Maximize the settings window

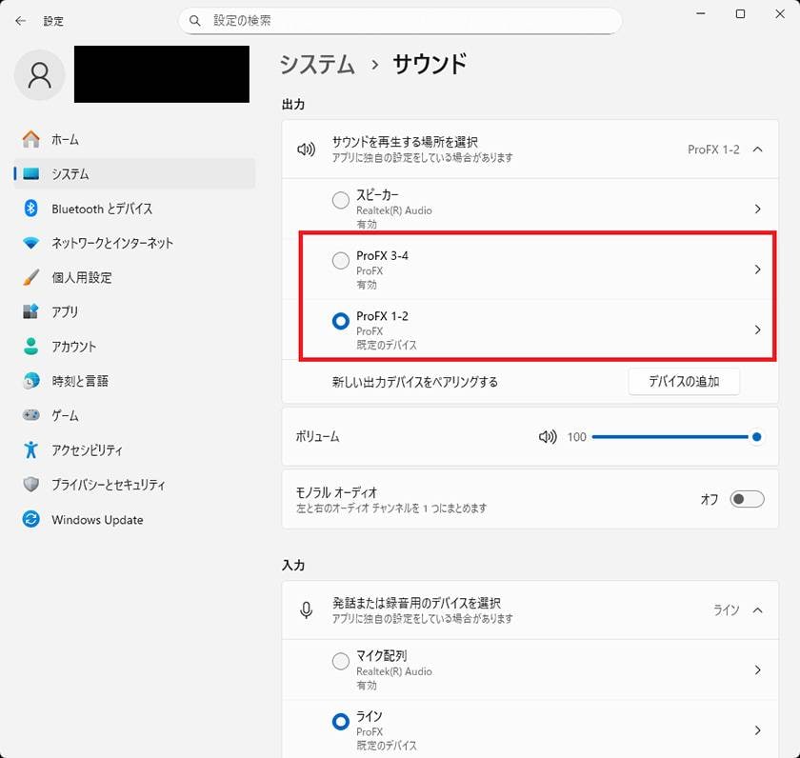[740, 13]
